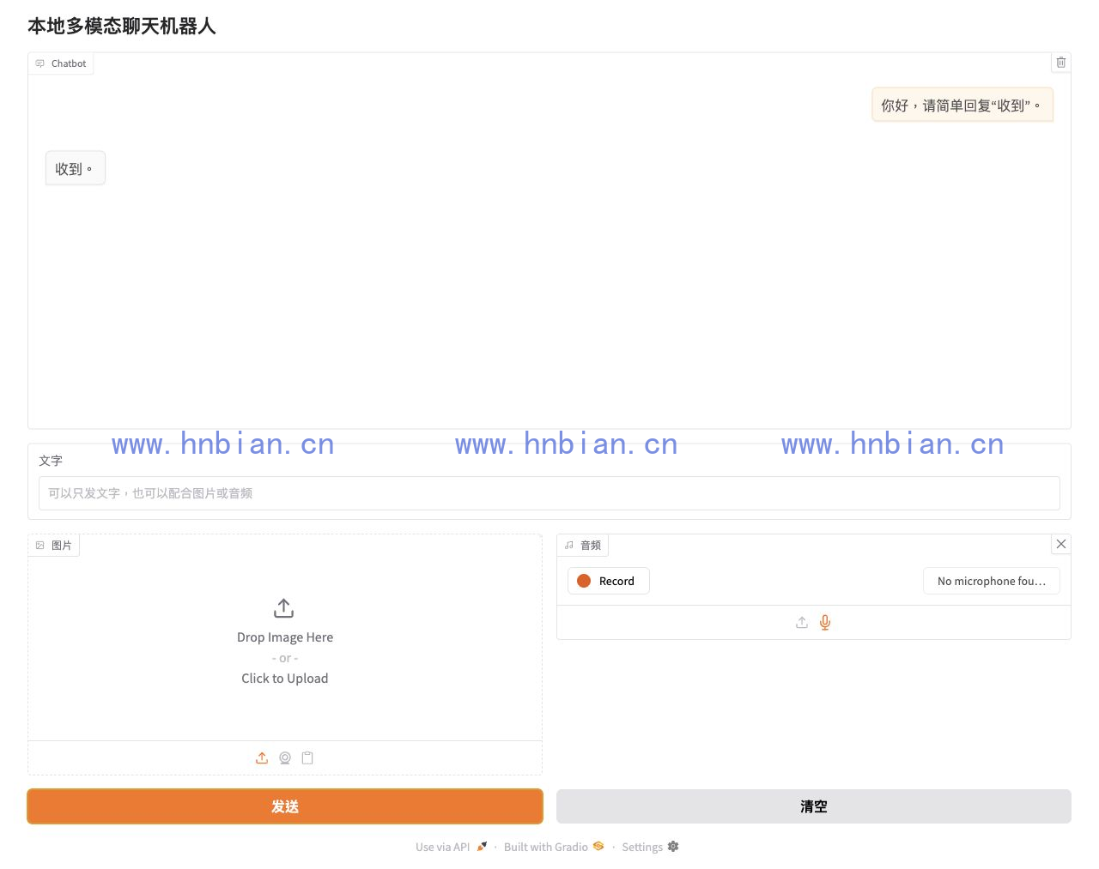Select the microphone source icon

coord(825,623)
